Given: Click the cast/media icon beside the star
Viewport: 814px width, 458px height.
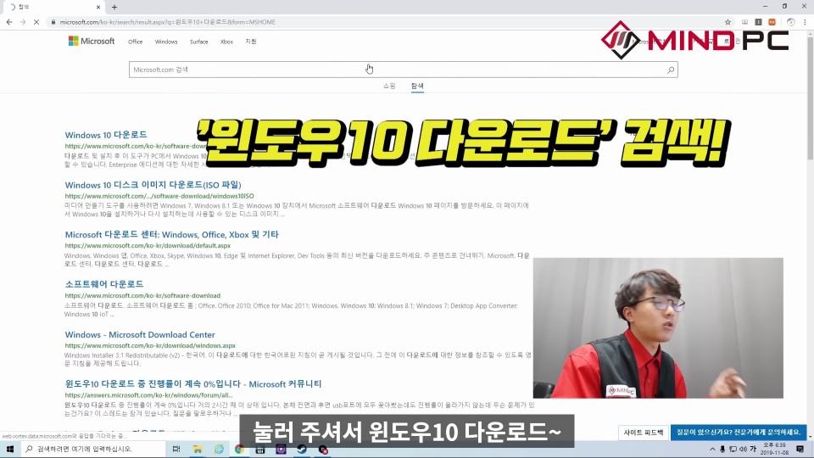Looking at the screenshot, I should coord(745,22).
